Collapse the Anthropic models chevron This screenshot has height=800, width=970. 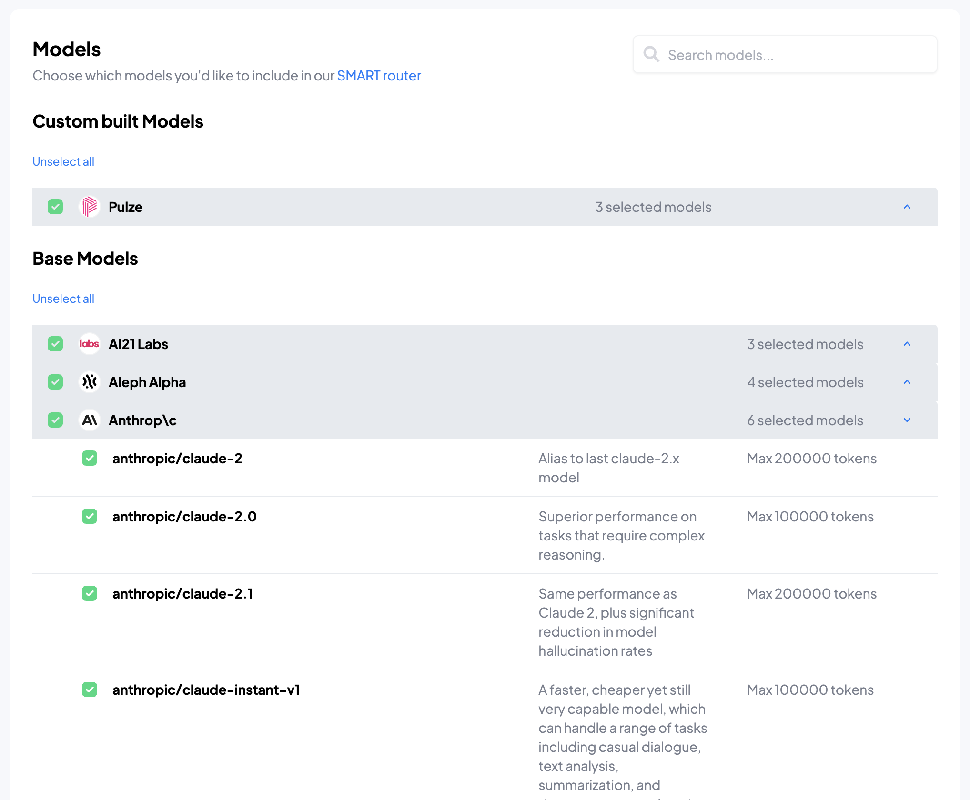pyautogui.click(x=907, y=420)
